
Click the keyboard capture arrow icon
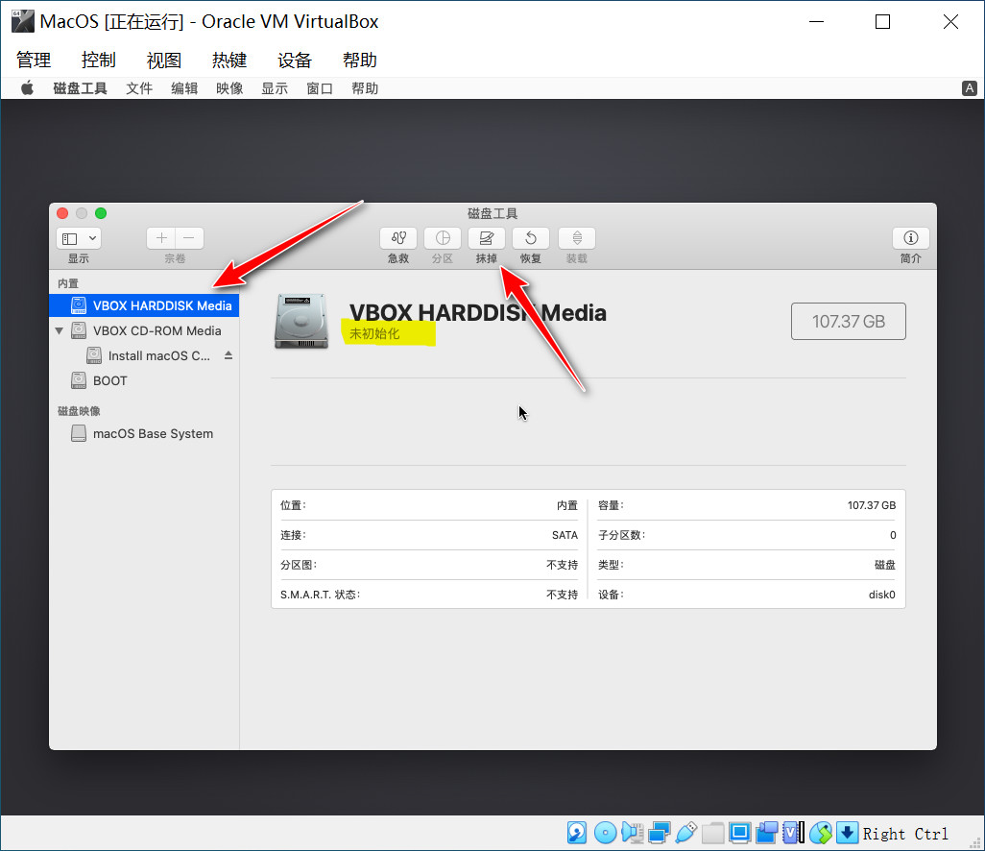click(x=847, y=833)
